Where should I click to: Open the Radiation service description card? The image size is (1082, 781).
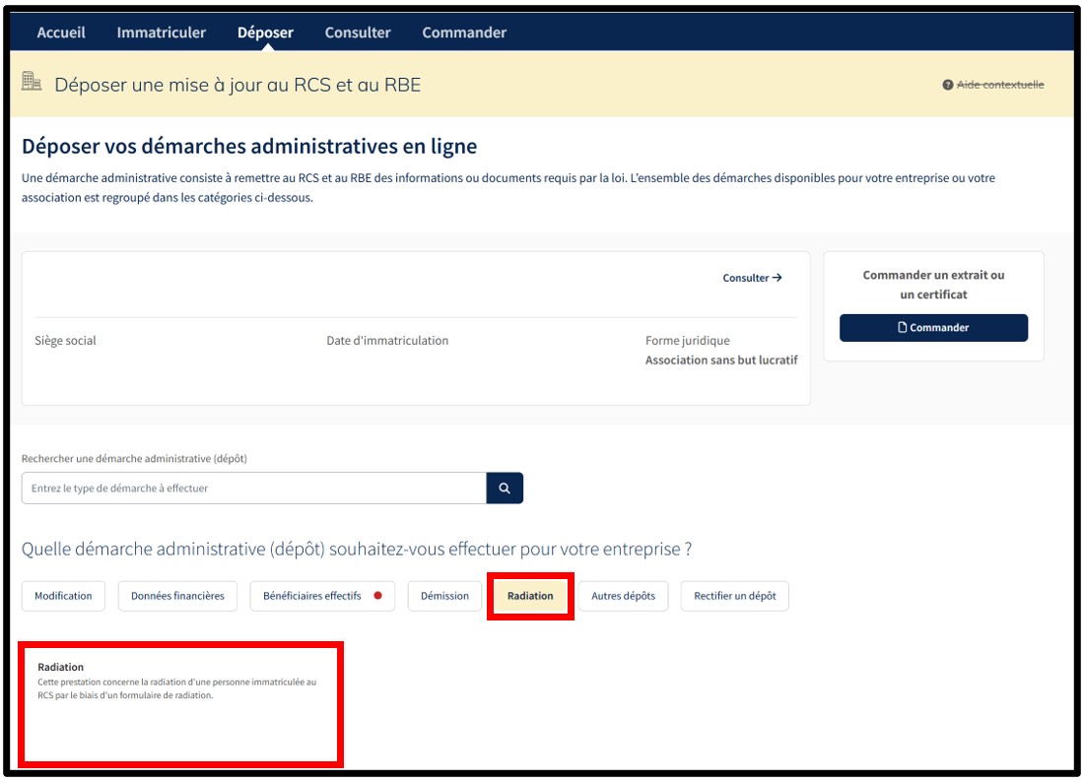tap(180, 701)
